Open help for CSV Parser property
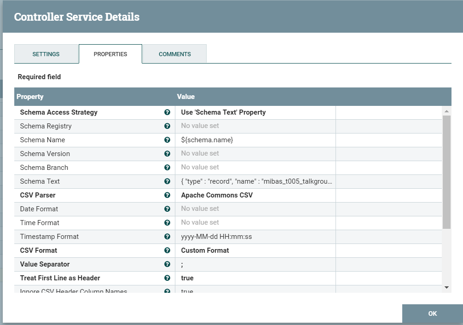This screenshot has width=463, height=325. [x=167, y=195]
